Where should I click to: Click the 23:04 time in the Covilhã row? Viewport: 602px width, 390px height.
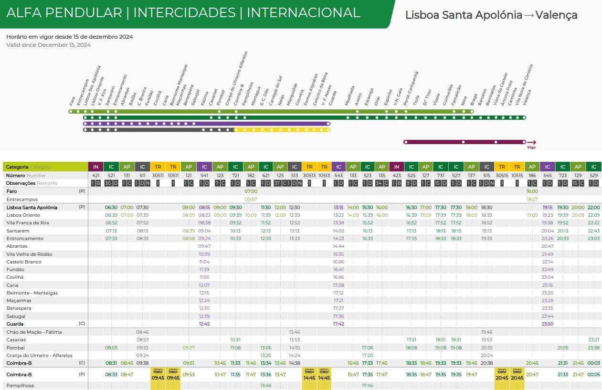coord(548,277)
